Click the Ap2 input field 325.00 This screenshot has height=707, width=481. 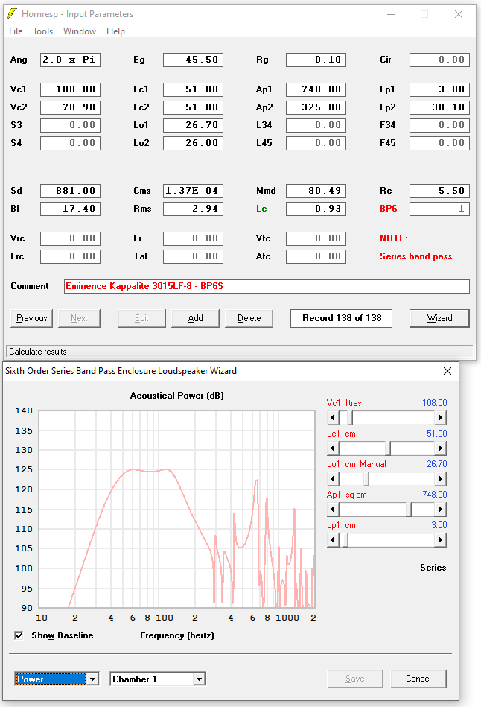point(316,107)
